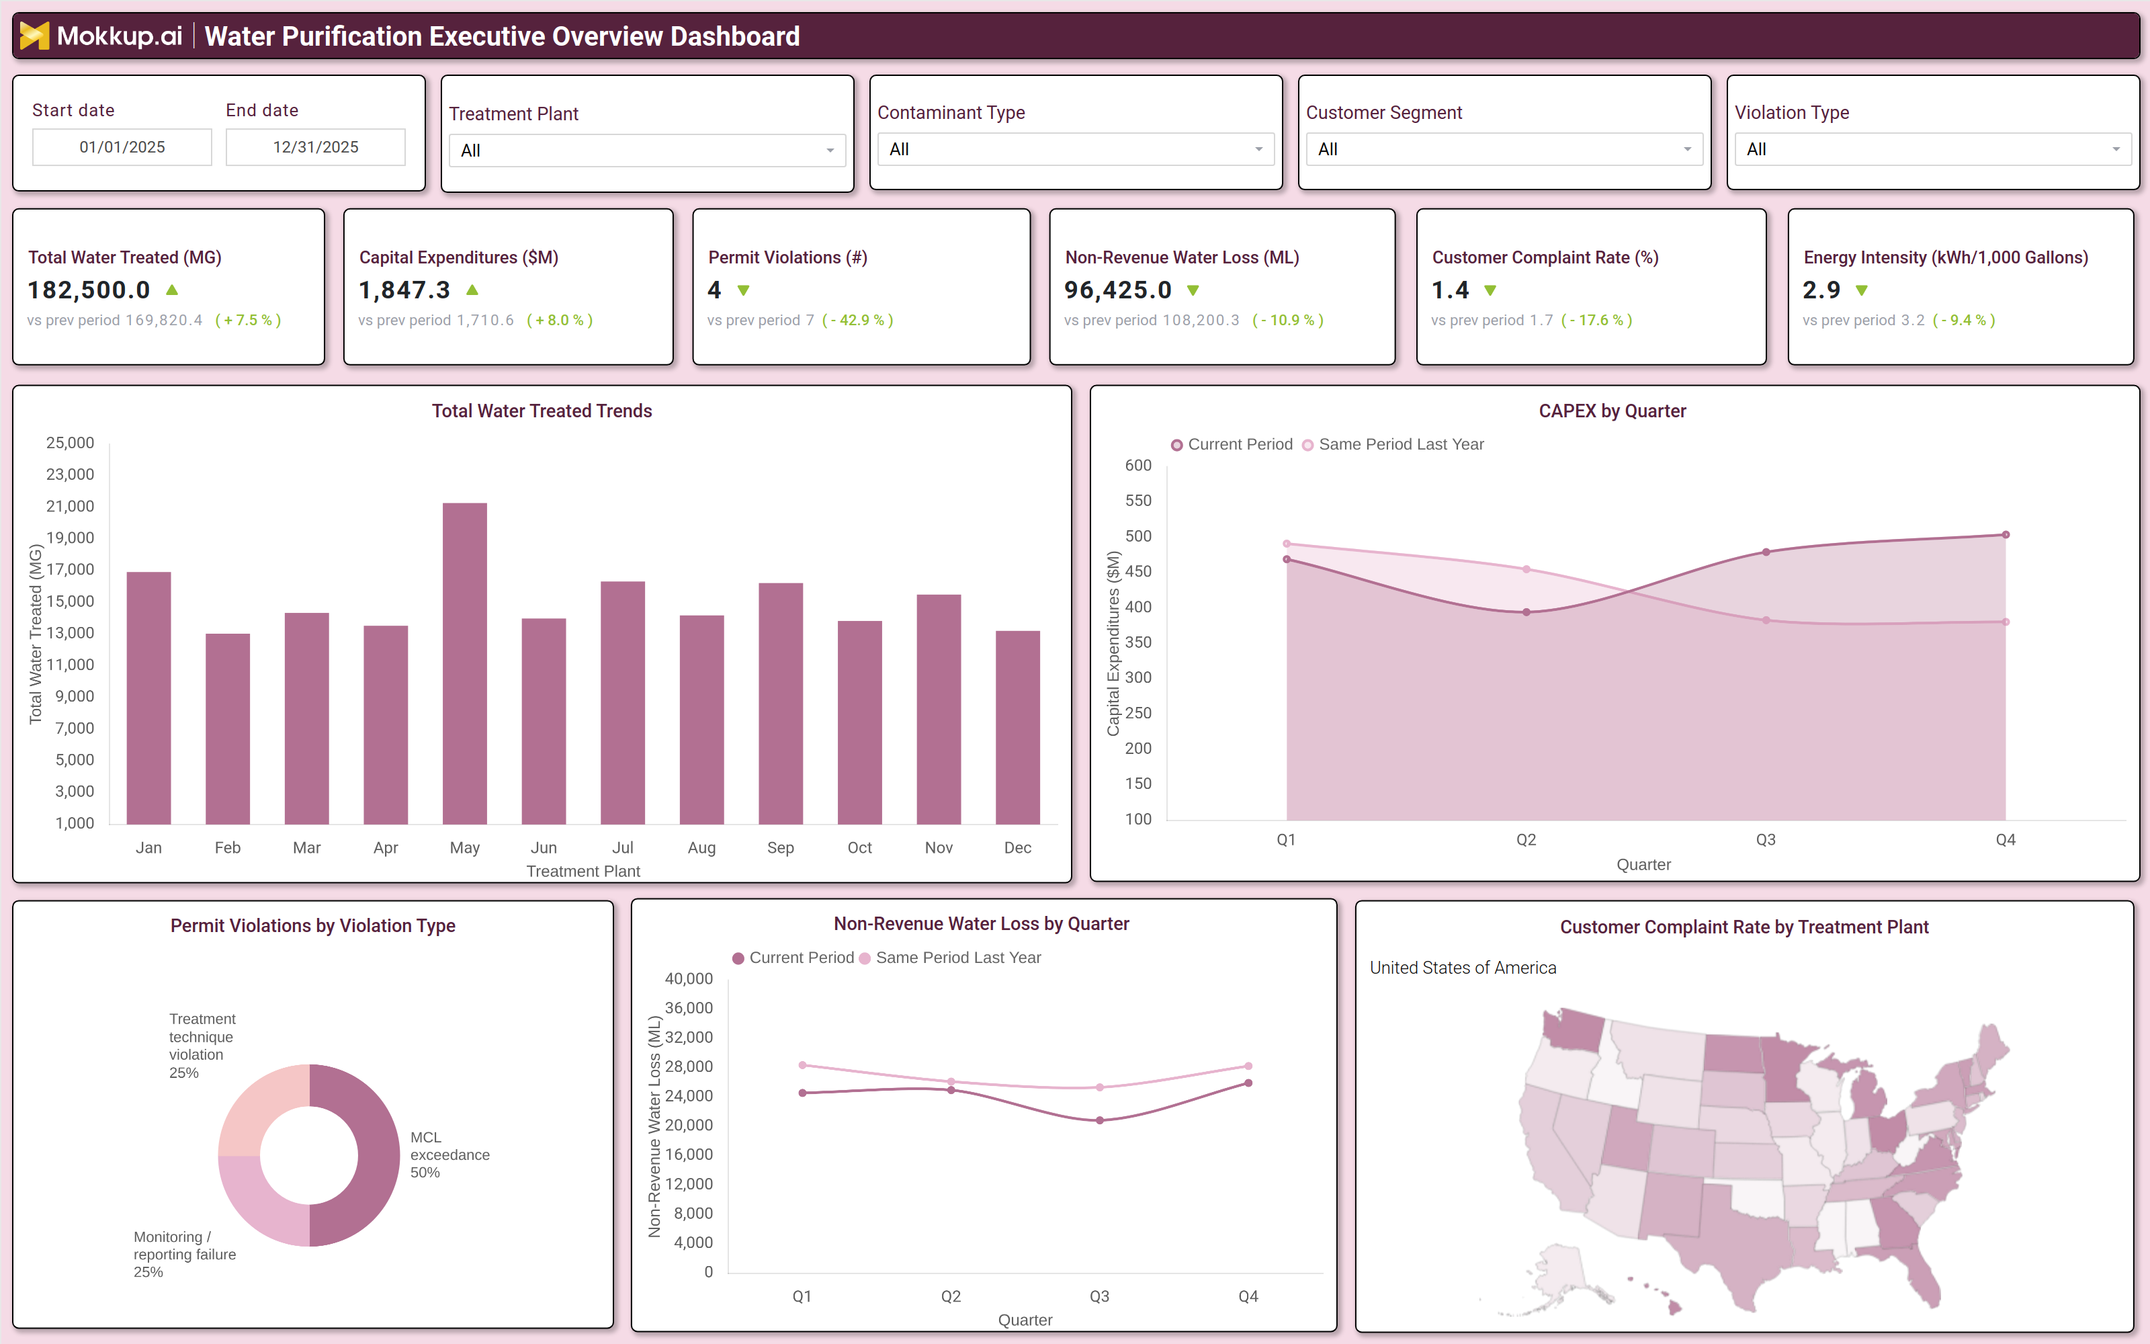Click the Treatment technique violation donut segment

coord(260,1107)
